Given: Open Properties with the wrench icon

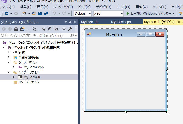Looking at the screenshot, I should point(70,29).
